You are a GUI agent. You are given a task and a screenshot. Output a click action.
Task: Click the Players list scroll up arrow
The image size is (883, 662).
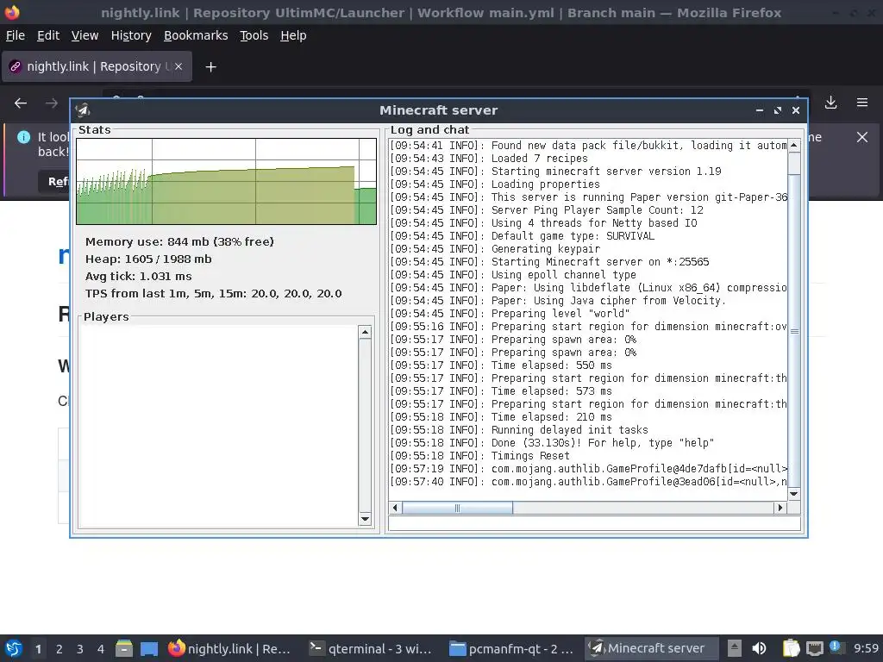(x=365, y=332)
